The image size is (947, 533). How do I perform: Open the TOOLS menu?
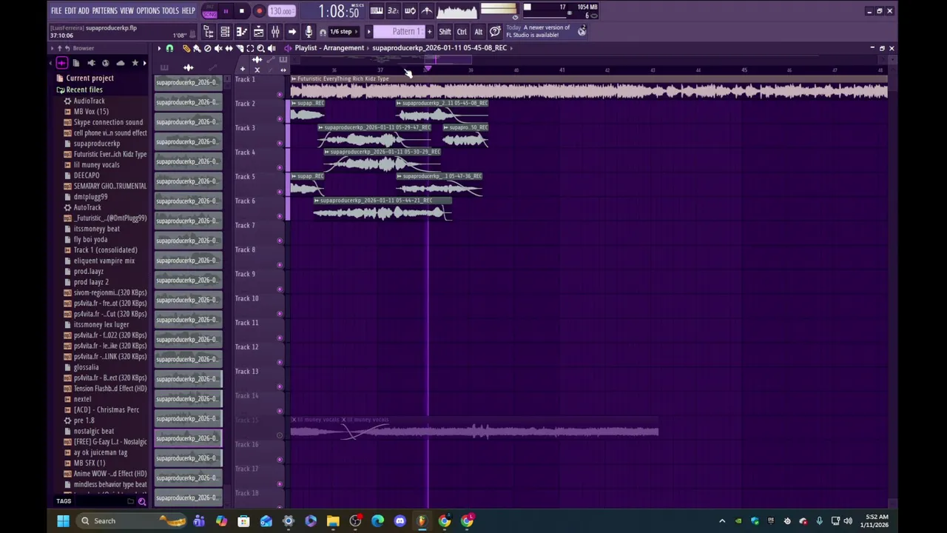(x=170, y=11)
